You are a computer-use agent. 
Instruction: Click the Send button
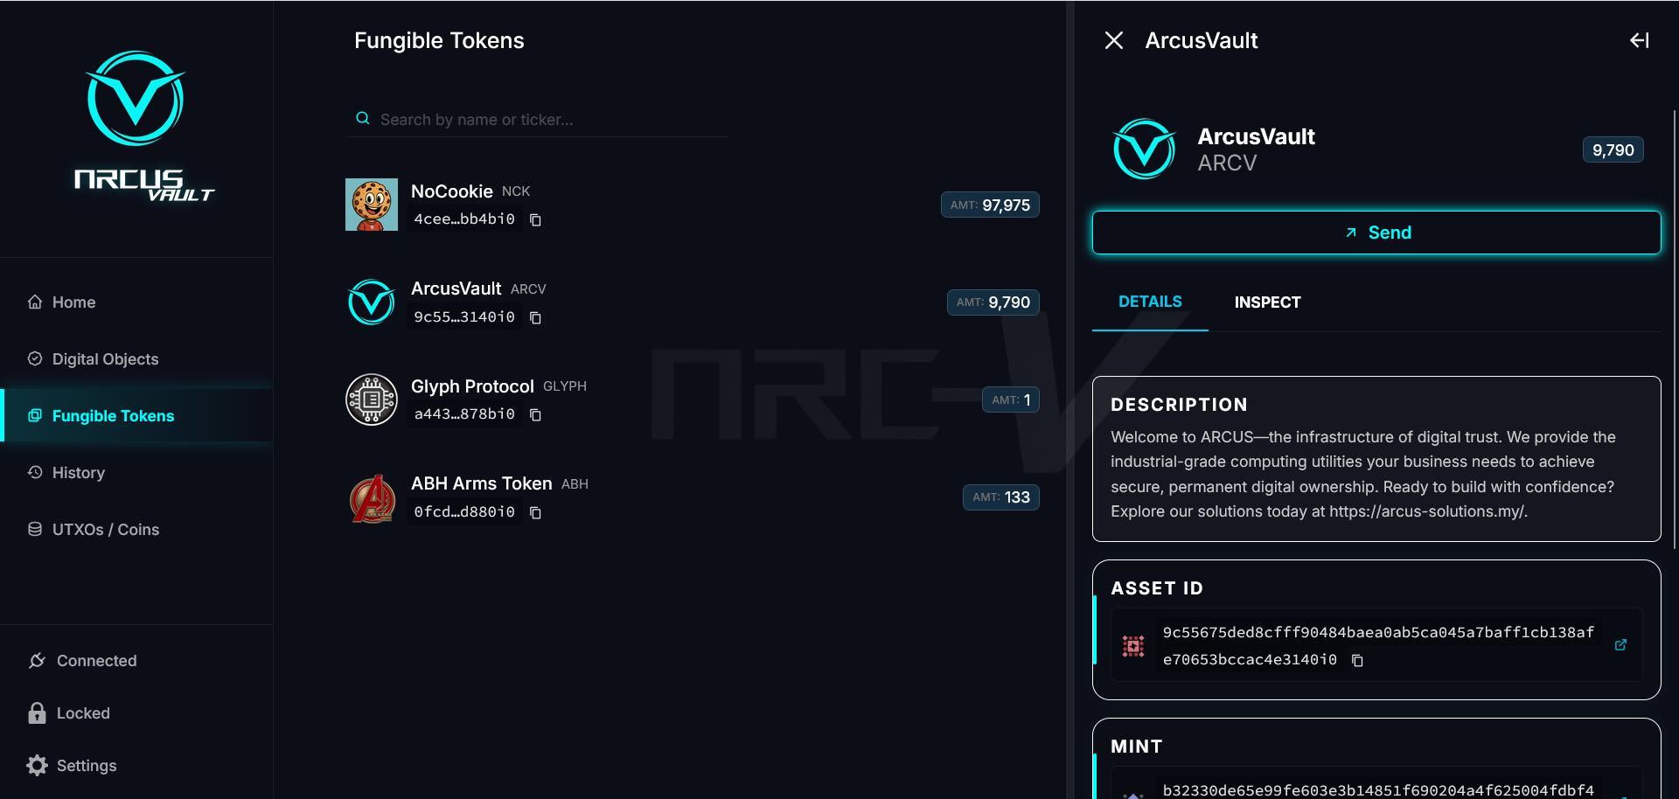tap(1376, 233)
